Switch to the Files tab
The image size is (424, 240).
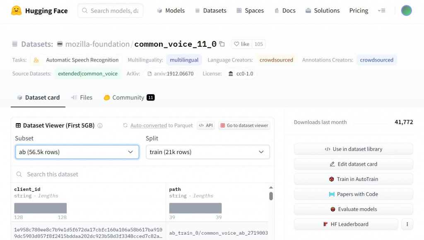pos(82,97)
